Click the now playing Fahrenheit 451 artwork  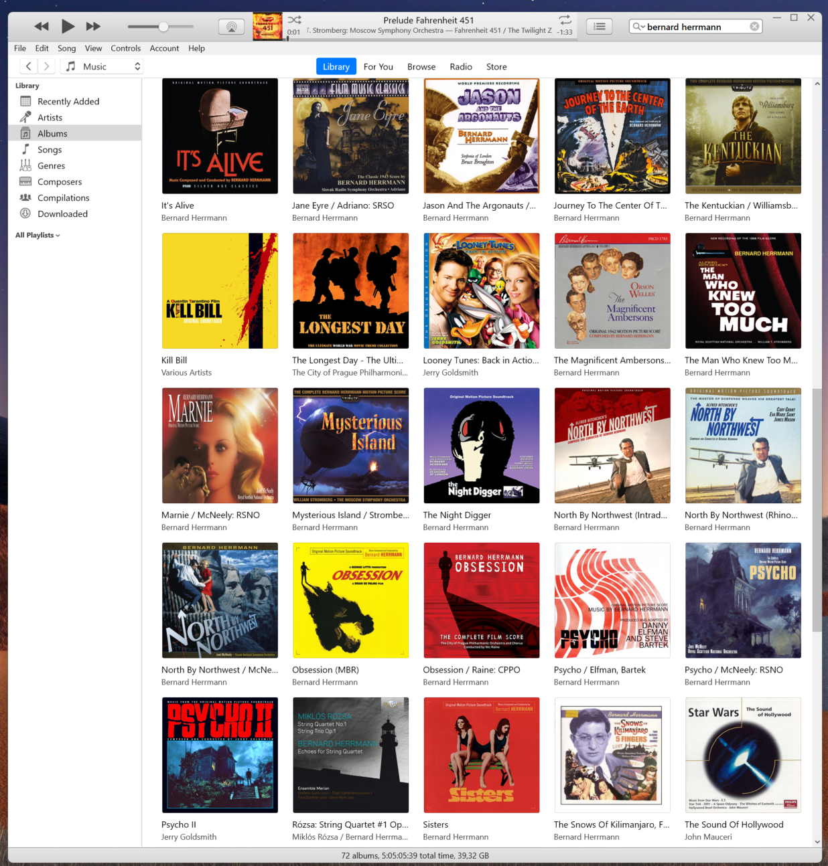[x=267, y=27]
